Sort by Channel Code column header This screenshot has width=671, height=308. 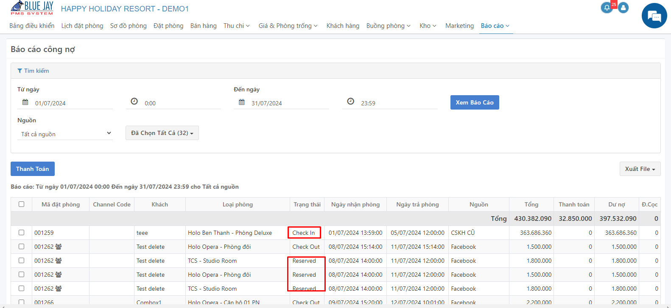click(x=112, y=204)
